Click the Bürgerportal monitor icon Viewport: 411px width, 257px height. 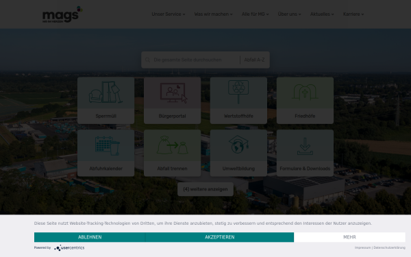coord(174,93)
